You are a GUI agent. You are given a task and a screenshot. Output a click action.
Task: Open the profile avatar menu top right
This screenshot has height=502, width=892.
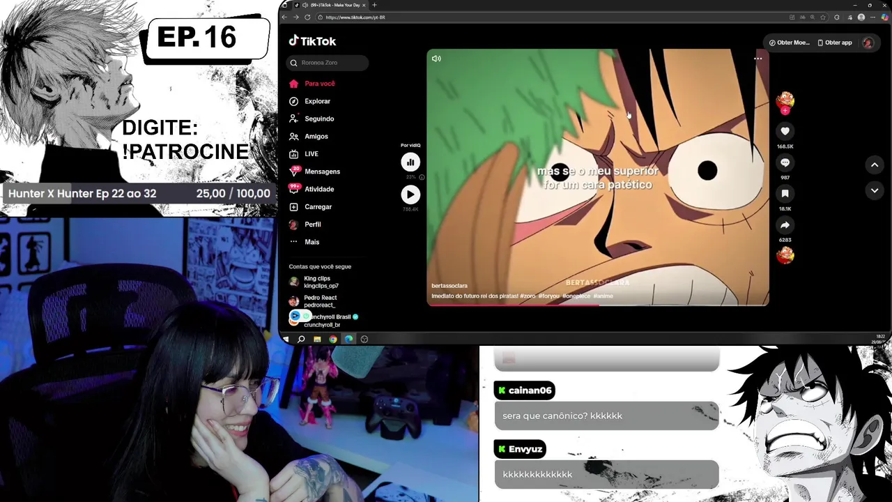click(x=868, y=43)
